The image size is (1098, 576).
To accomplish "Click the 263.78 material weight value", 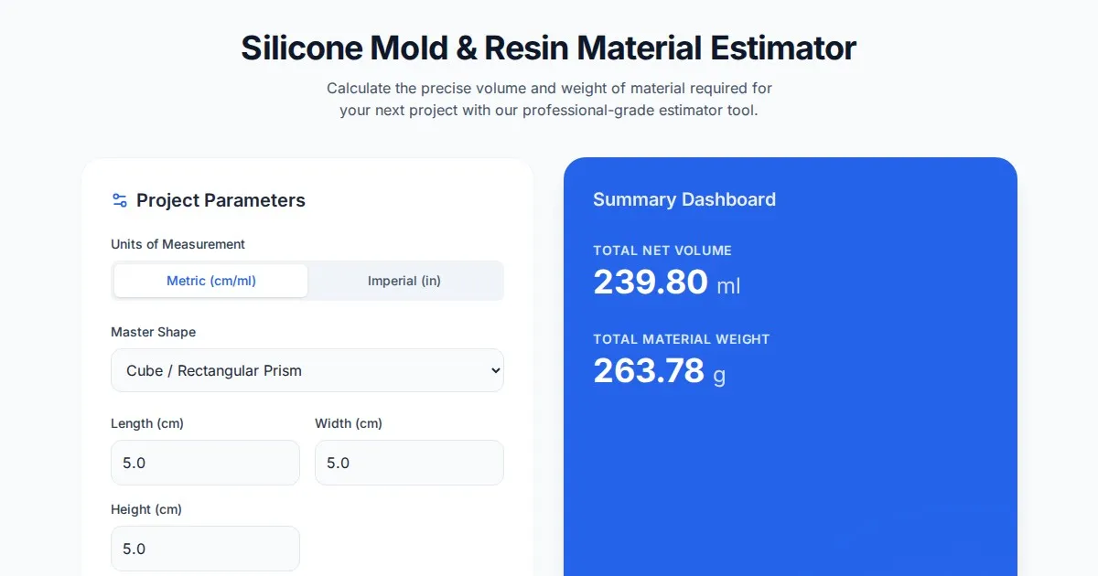I will 649,371.
